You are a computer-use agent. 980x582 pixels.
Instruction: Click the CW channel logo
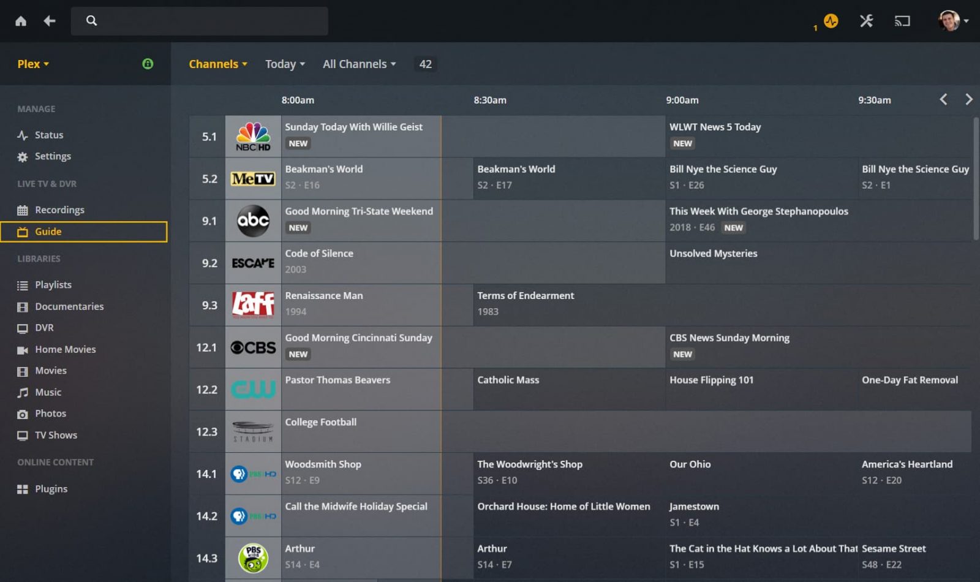tap(253, 390)
